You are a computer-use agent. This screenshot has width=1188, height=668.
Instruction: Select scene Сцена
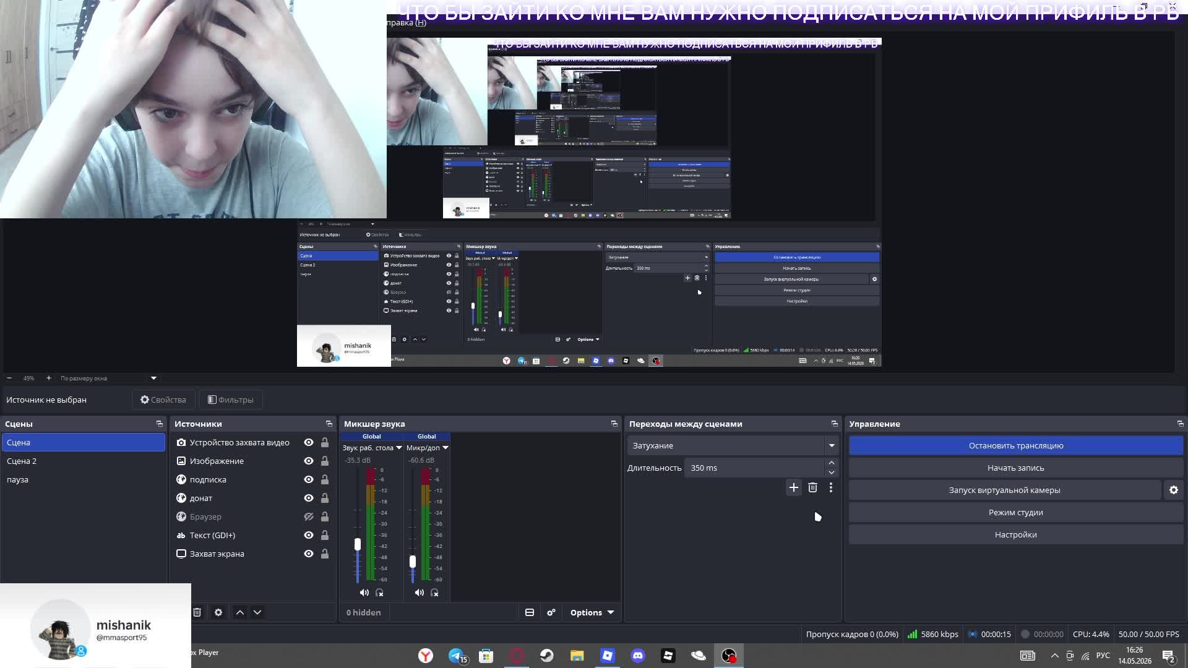click(84, 442)
